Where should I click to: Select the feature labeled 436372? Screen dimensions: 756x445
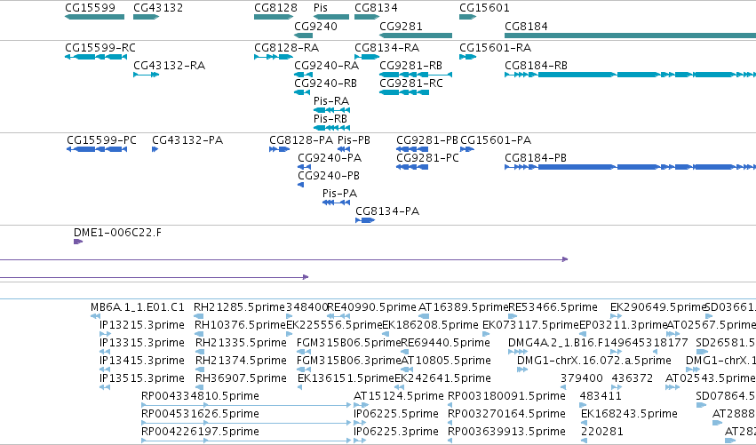(x=617, y=387)
